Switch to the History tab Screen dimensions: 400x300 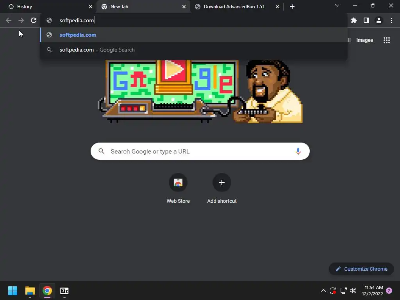click(48, 7)
